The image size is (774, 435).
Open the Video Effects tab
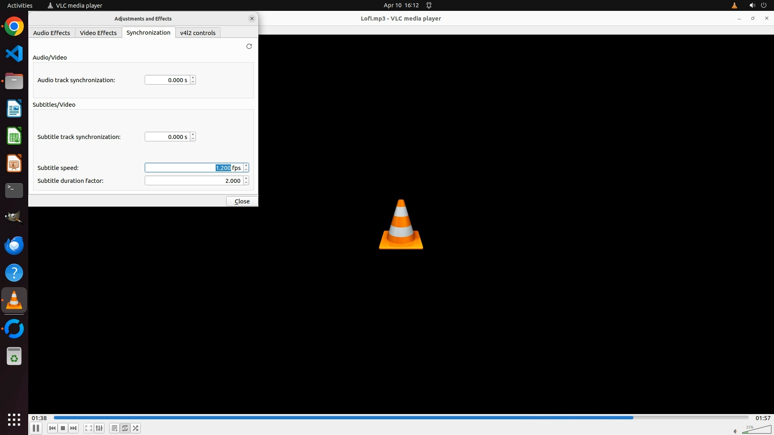pos(98,33)
